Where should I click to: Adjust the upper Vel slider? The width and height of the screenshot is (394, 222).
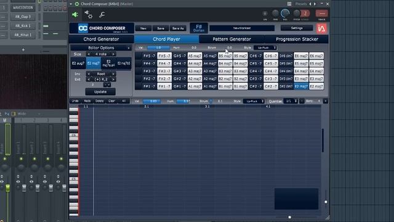tap(158, 47)
